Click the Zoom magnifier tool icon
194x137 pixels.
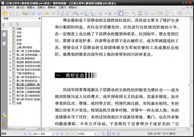77,13
